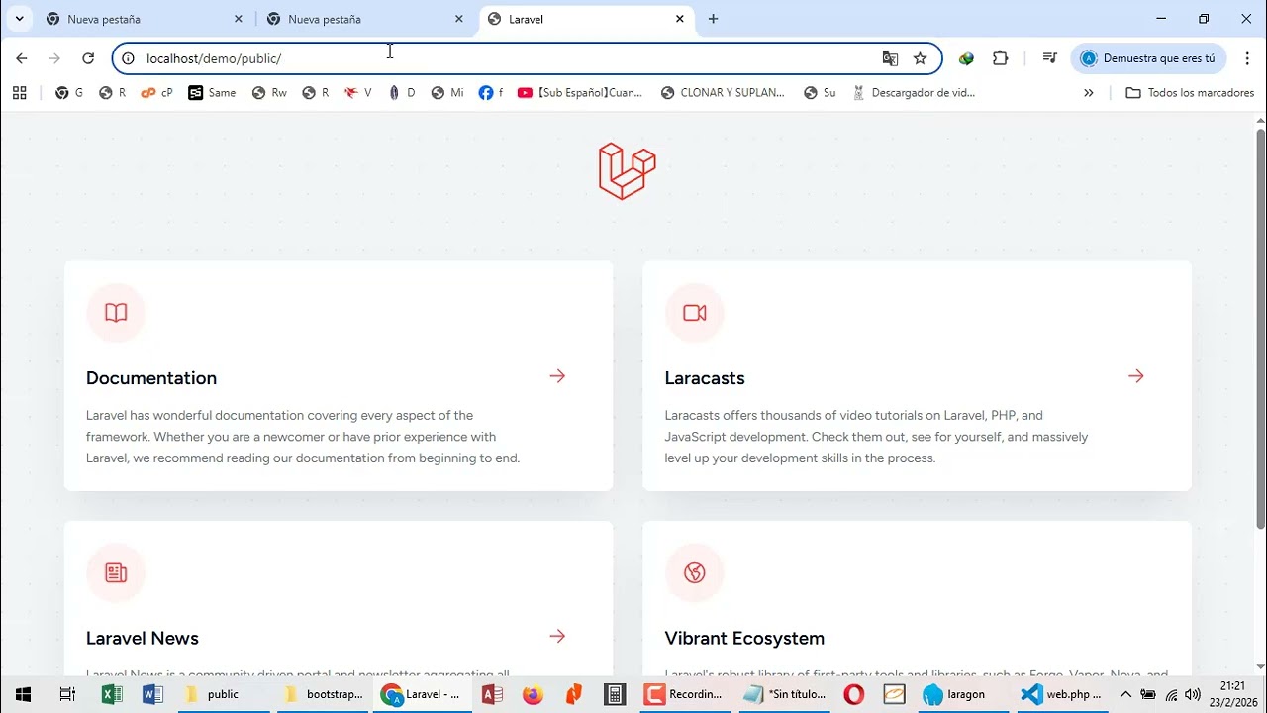
Task: Click the Demuestra que eres tú profile button
Action: pos(1148,58)
